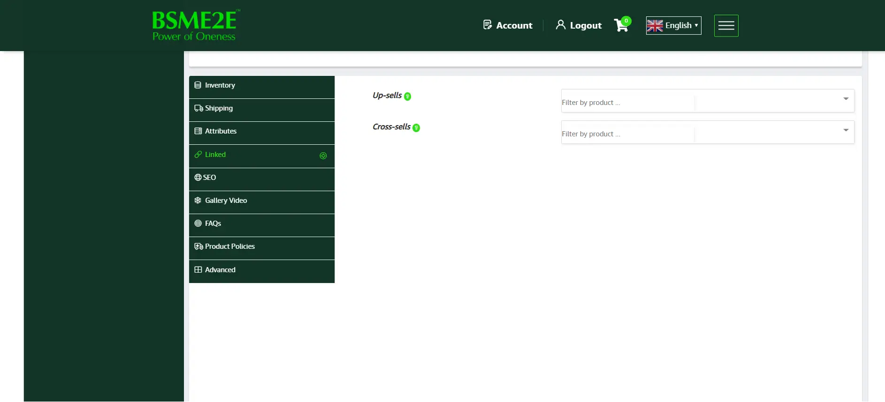
Task: Click the Cross-sells Filter by product field
Action: (x=708, y=132)
